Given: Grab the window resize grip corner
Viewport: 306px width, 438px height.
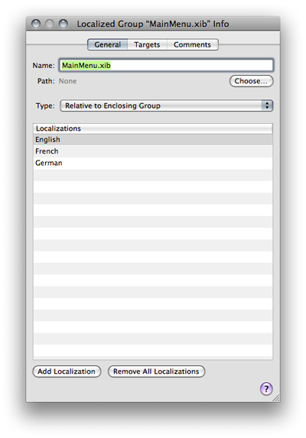Looking at the screenshot, I should (x=276, y=398).
